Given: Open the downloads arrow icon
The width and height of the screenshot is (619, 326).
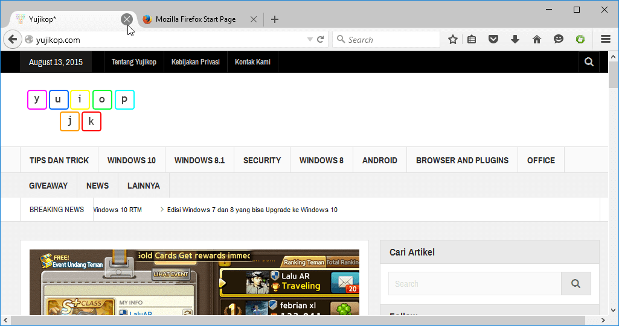Looking at the screenshot, I should [x=515, y=39].
